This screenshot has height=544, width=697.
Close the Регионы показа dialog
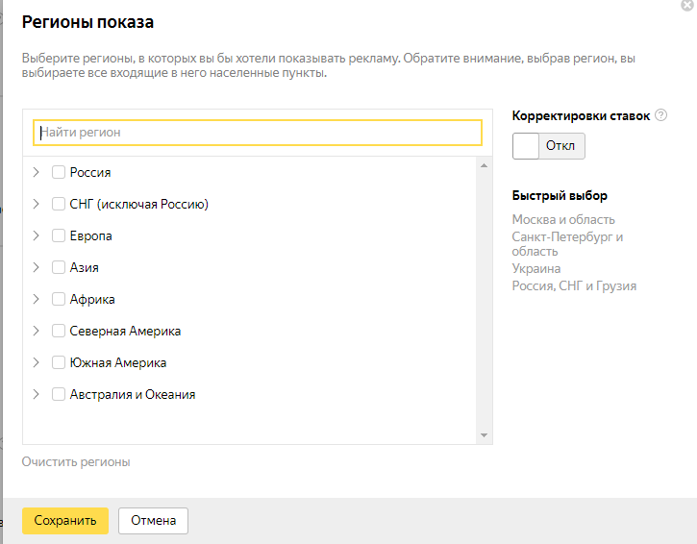coord(686,5)
